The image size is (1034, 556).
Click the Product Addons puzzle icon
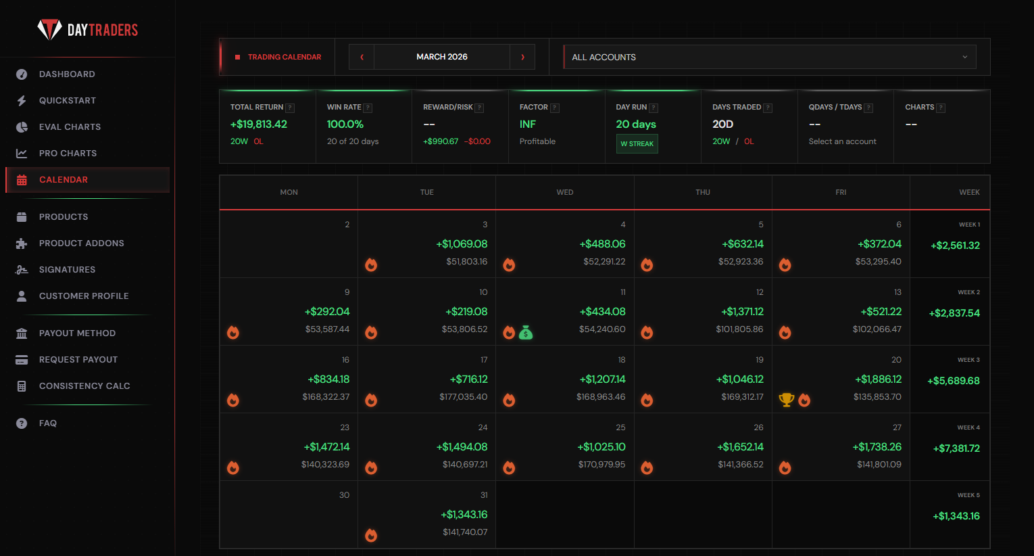22,244
